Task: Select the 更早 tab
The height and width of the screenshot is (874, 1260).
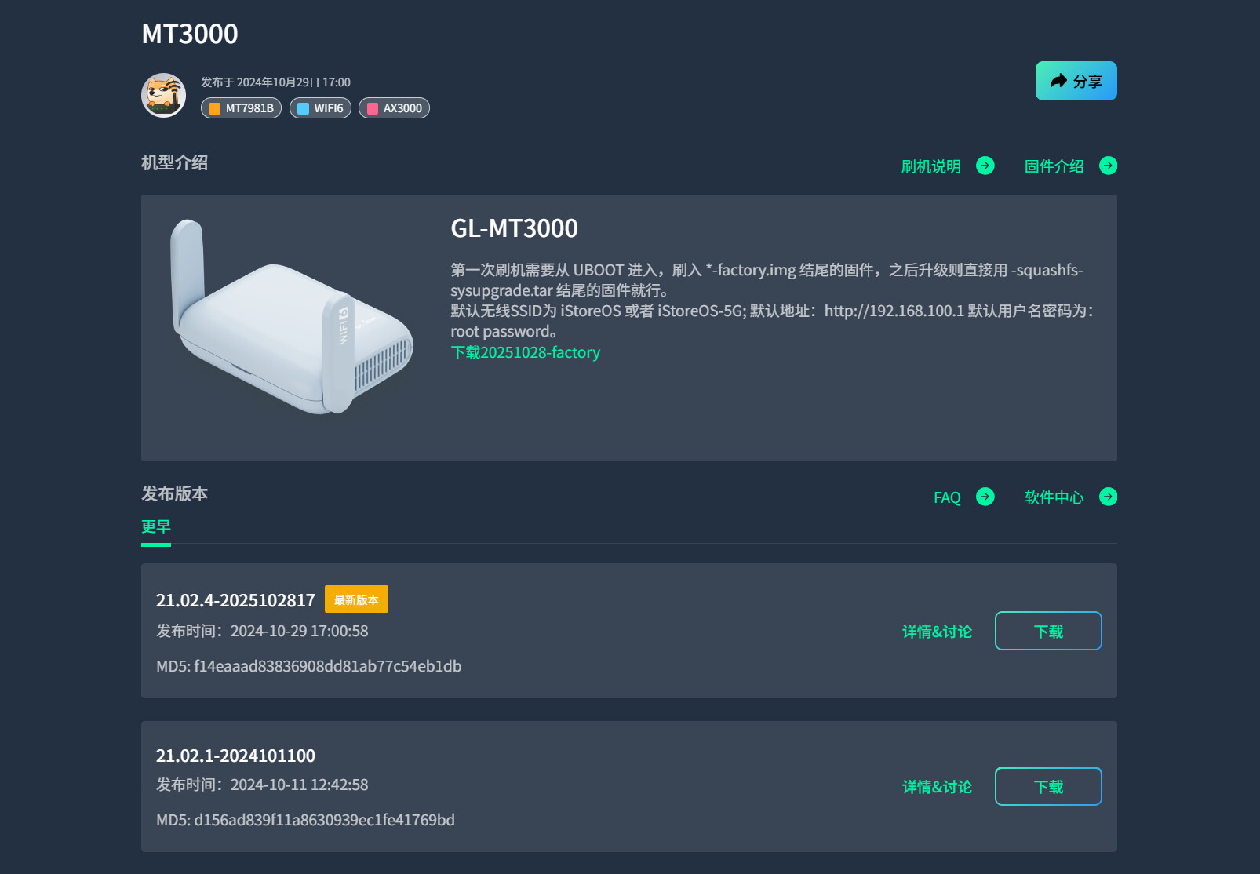Action: click(155, 526)
